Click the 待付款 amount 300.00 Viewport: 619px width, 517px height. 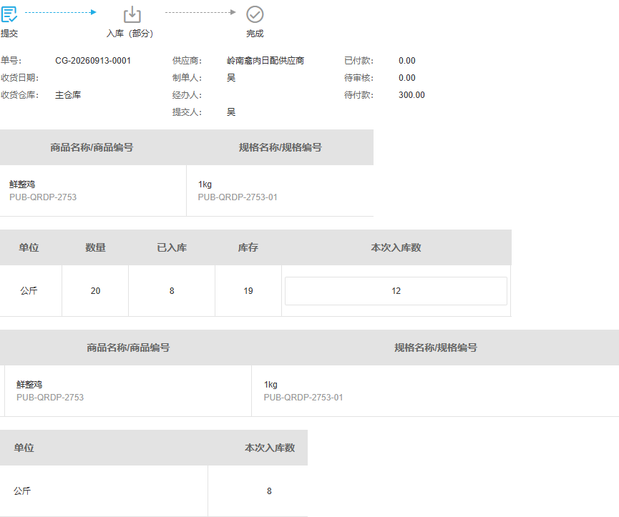(x=411, y=95)
